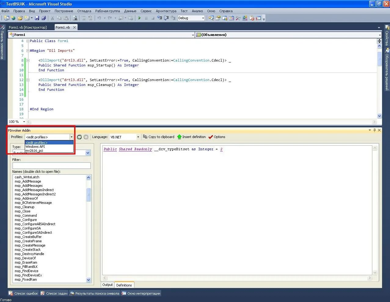Click the Redo arrow icon

[x=110, y=18]
